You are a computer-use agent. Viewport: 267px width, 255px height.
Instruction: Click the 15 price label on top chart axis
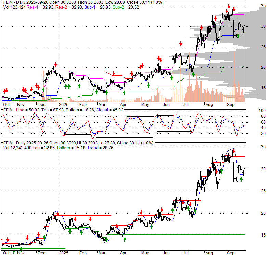[263, 88]
